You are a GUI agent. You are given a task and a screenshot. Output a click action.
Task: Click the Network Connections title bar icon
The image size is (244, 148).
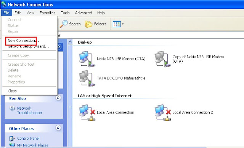point(3,4)
